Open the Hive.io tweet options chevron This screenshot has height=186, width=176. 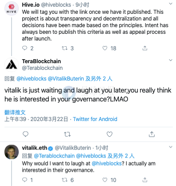[171, 4]
